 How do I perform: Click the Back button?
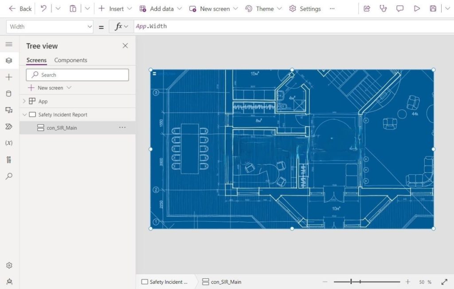coord(20,9)
